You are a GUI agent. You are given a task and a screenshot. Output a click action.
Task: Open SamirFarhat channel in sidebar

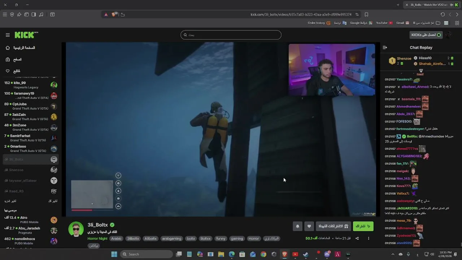pos(31,138)
